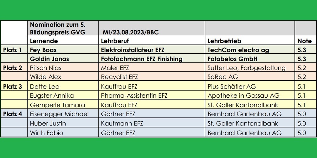Select the Note column header

[305, 41]
